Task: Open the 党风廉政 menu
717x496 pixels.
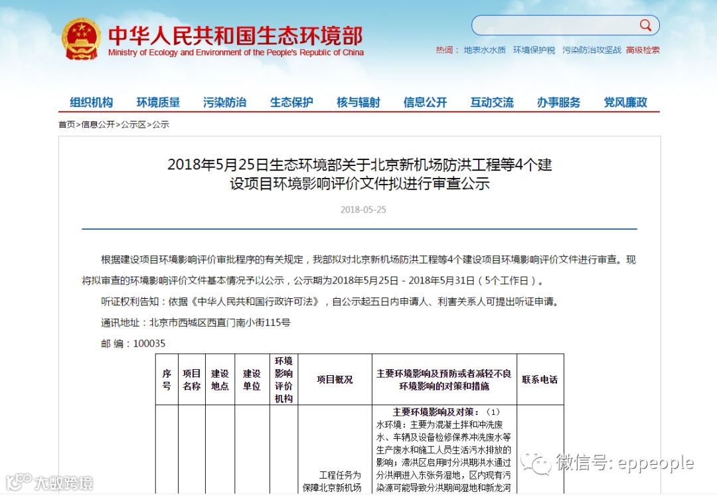Action: coord(625,102)
